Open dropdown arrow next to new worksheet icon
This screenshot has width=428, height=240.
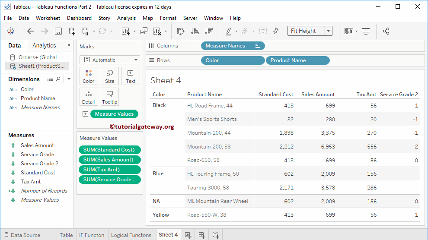[134, 32]
